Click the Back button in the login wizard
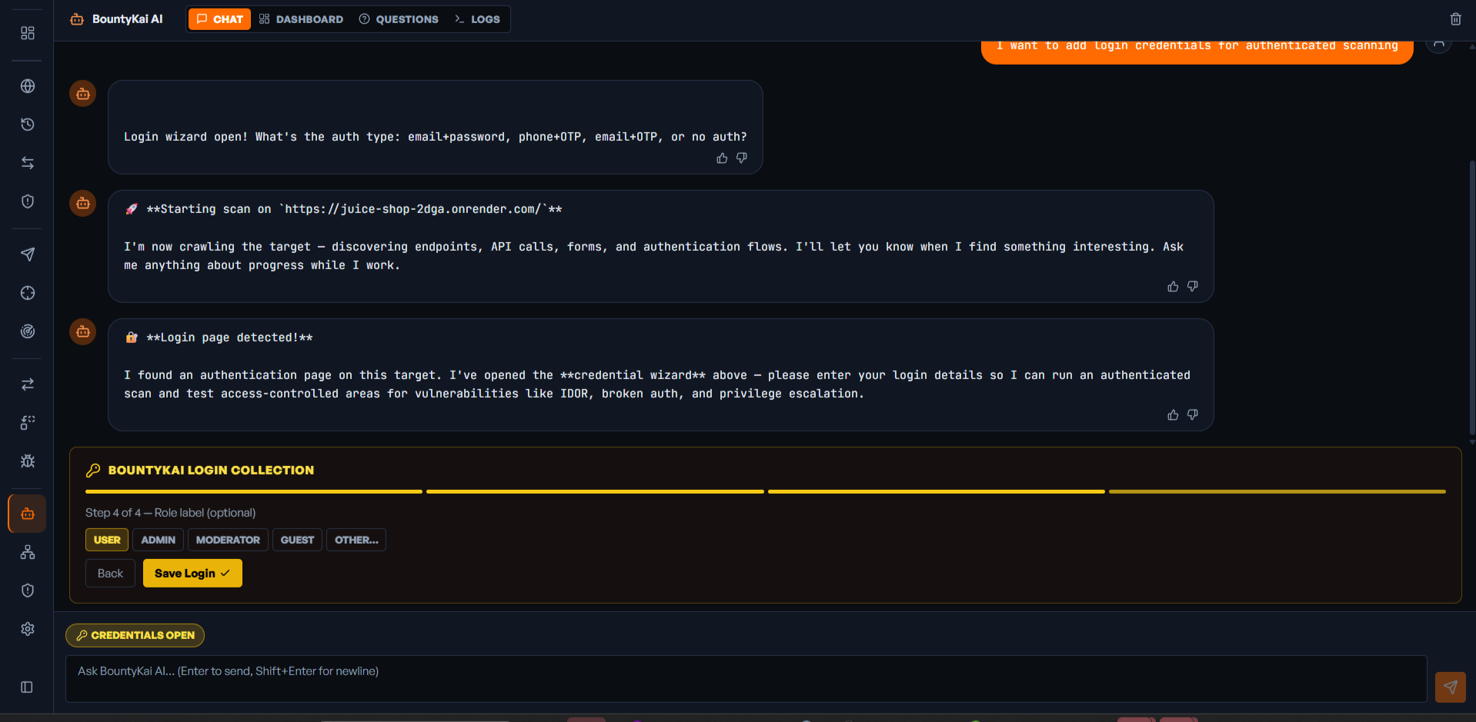Image resolution: width=1476 pixels, height=722 pixels. [110, 574]
